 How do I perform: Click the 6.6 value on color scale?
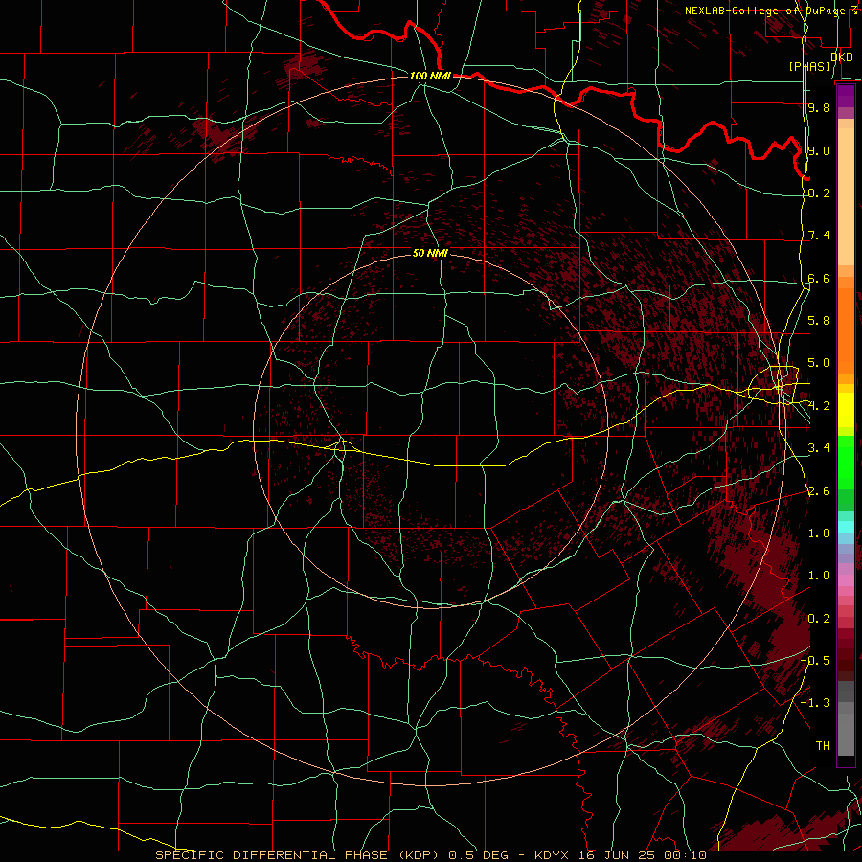819,278
